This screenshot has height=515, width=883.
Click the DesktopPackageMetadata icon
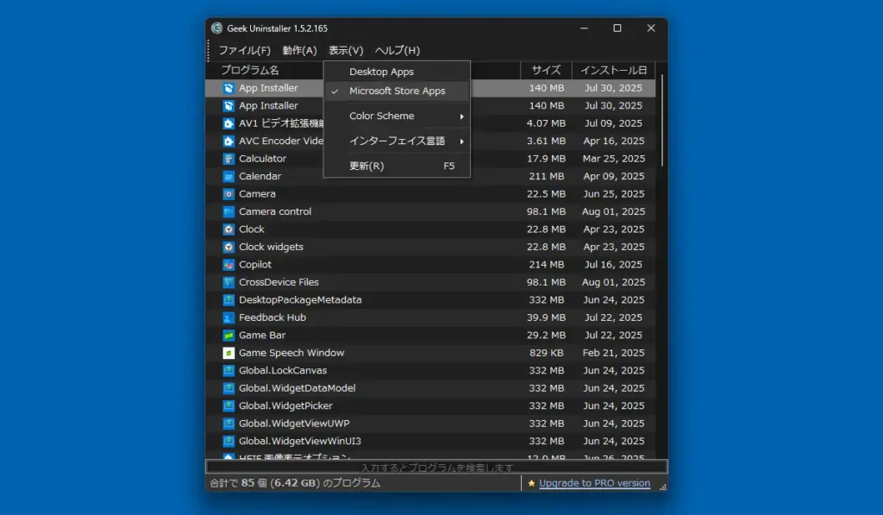click(x=229, y=299)
